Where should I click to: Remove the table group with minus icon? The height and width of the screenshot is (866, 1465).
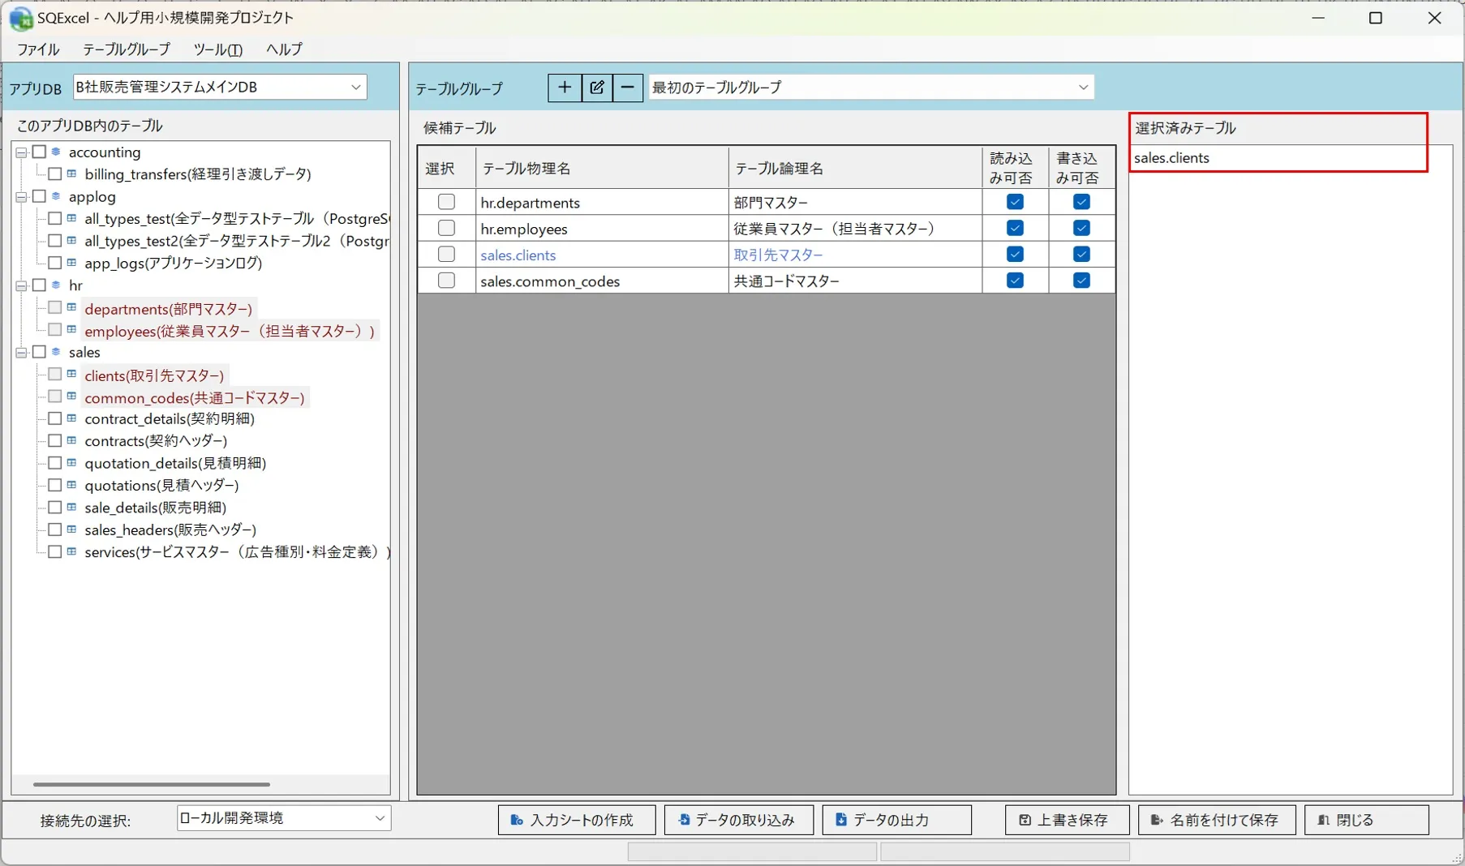click(x=628, y=88)
